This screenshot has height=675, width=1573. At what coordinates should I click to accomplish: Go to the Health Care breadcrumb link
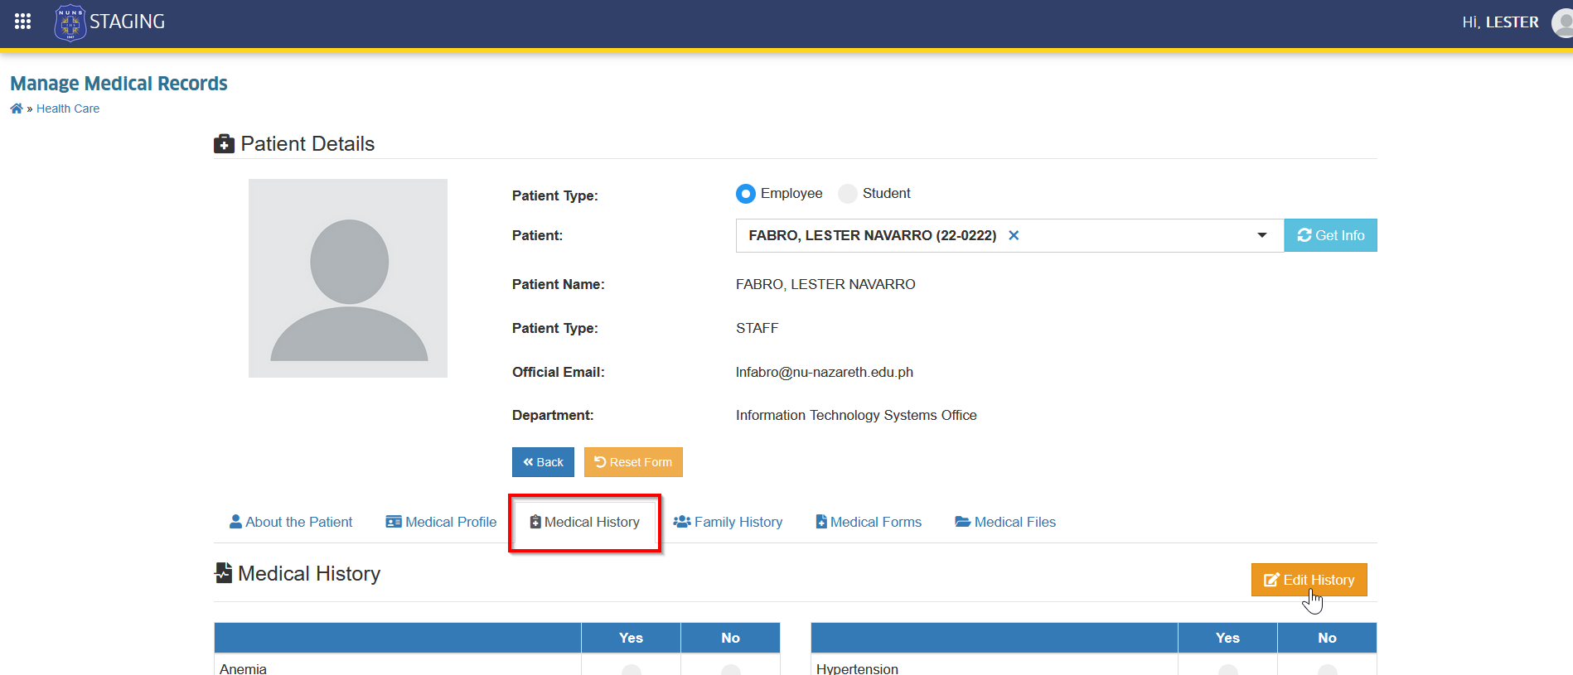[x=68, y=108]
